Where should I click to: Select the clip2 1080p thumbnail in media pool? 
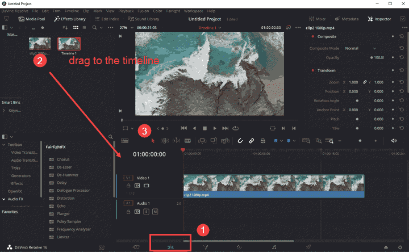coord(40,43)
